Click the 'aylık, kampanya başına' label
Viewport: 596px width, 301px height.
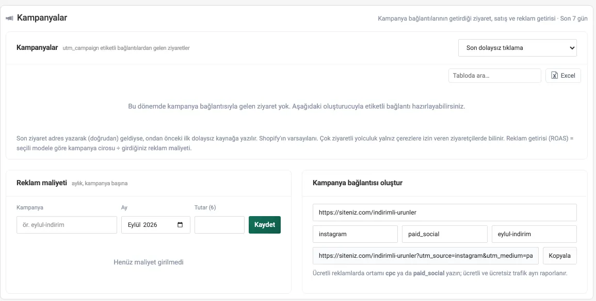tap(100, 183)
